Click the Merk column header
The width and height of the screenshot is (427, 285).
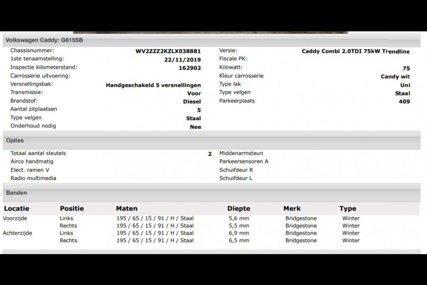292,209
